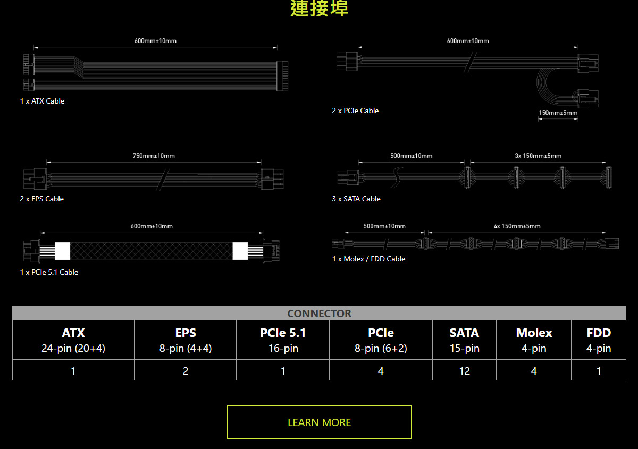This screenshot has height=449, width=638.
Task: Select the 2 x PCIe Cable illustration
Action: pos(468,74)
